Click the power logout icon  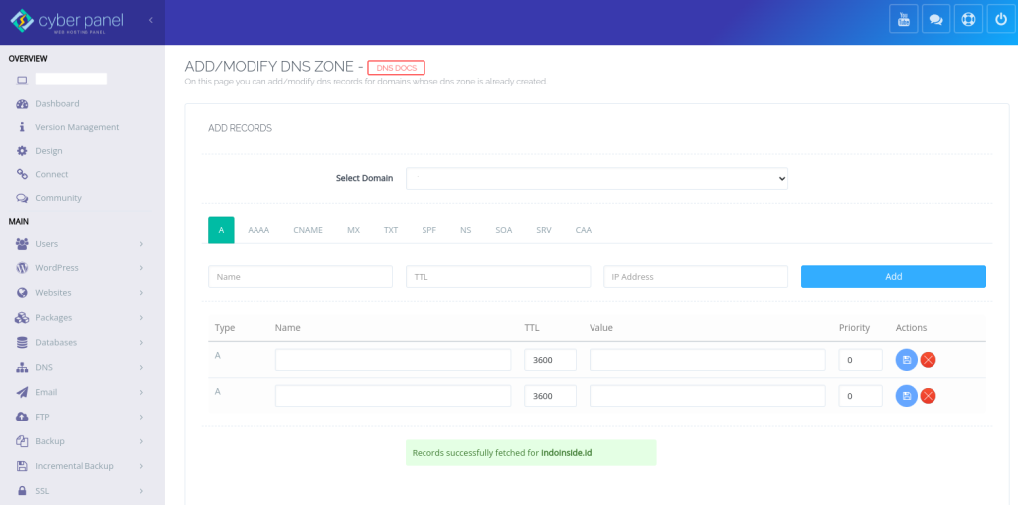pyautogui.click(x=1000, y=19)
